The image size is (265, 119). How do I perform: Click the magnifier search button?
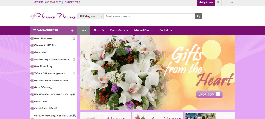click(x=198, y=16)
